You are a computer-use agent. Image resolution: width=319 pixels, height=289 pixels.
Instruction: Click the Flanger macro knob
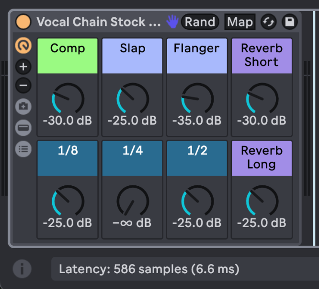(x=197, y=98)
